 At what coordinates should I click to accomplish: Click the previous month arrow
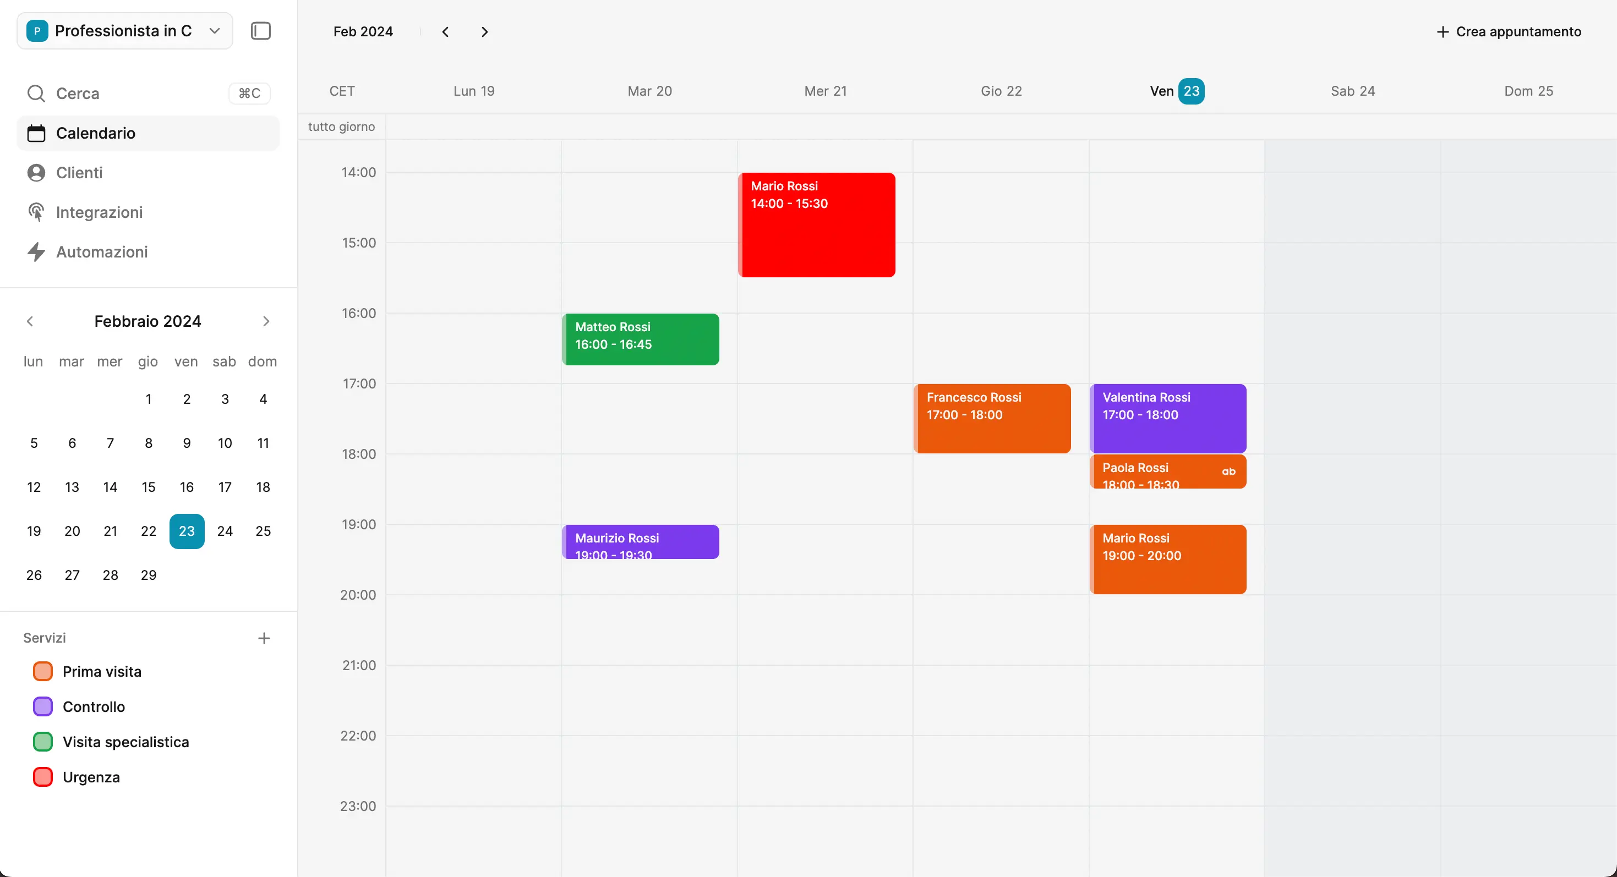(30, 321)
